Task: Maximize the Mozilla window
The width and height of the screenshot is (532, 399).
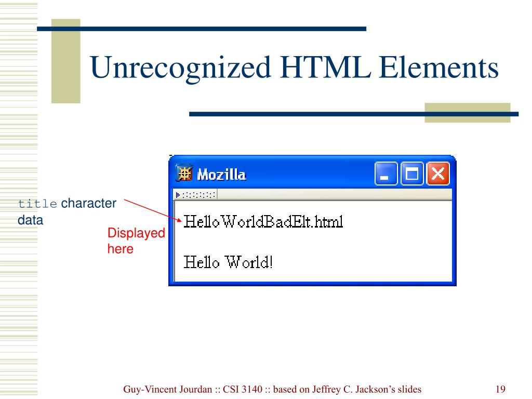Action: click(x=412, y=174)
